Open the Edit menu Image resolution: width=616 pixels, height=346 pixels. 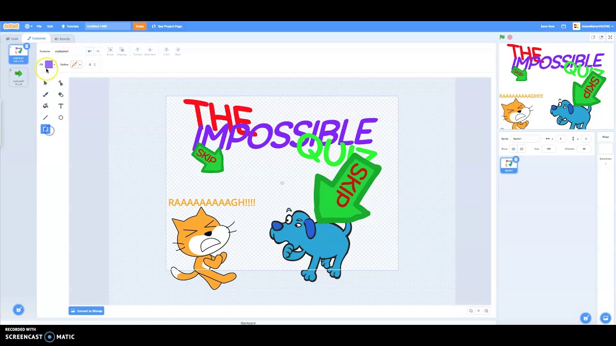point(50,26)
